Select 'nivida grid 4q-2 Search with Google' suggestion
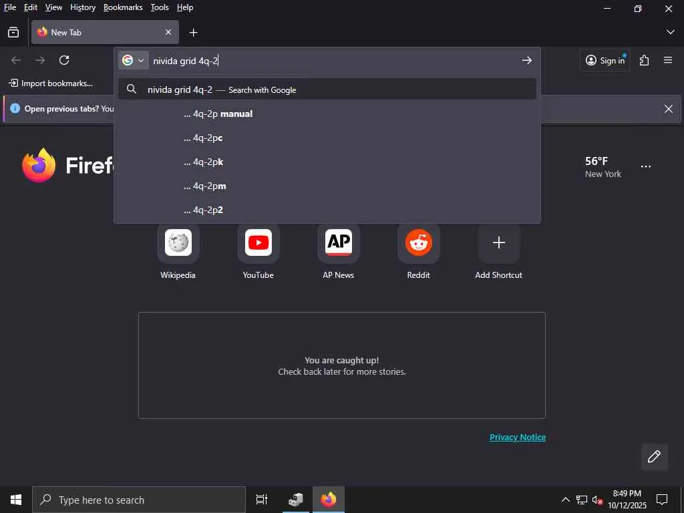Viewport: 684px width, 513px height. coord(327,90)
